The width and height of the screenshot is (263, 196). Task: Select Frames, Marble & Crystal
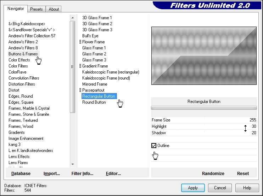[x=29, y=108]
